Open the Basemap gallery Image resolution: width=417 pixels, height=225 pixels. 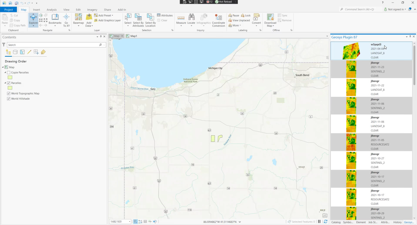[x=79, y=20]
